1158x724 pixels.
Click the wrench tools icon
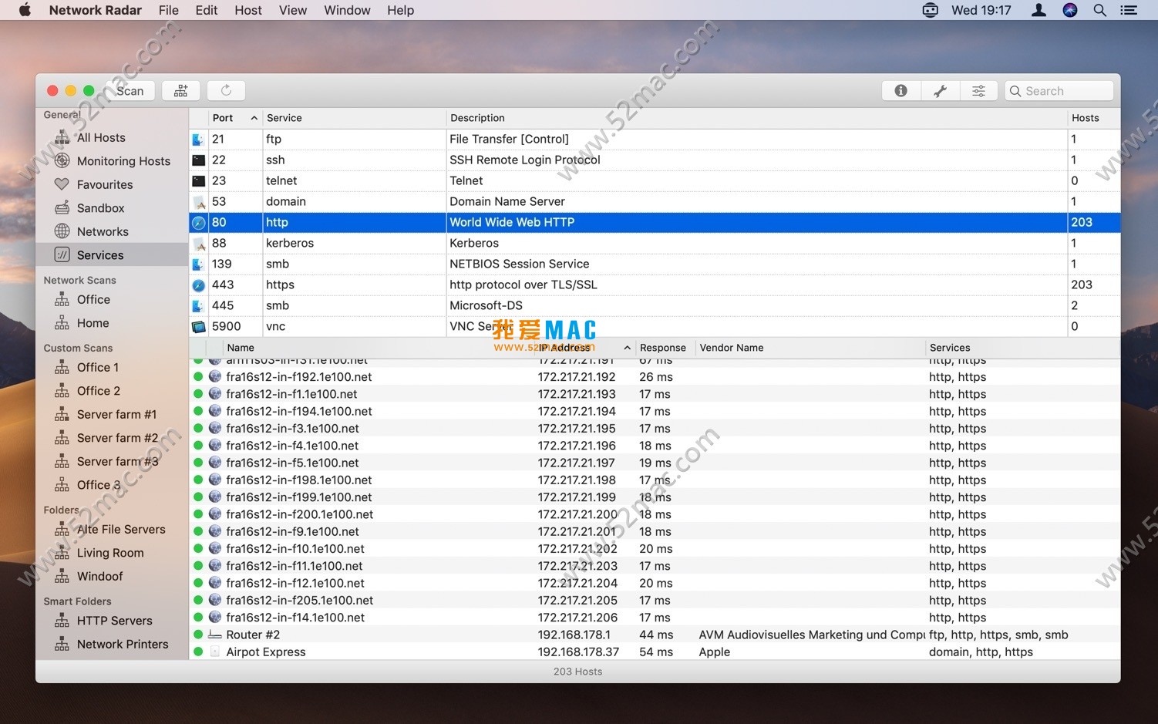(x=940, y=91)
